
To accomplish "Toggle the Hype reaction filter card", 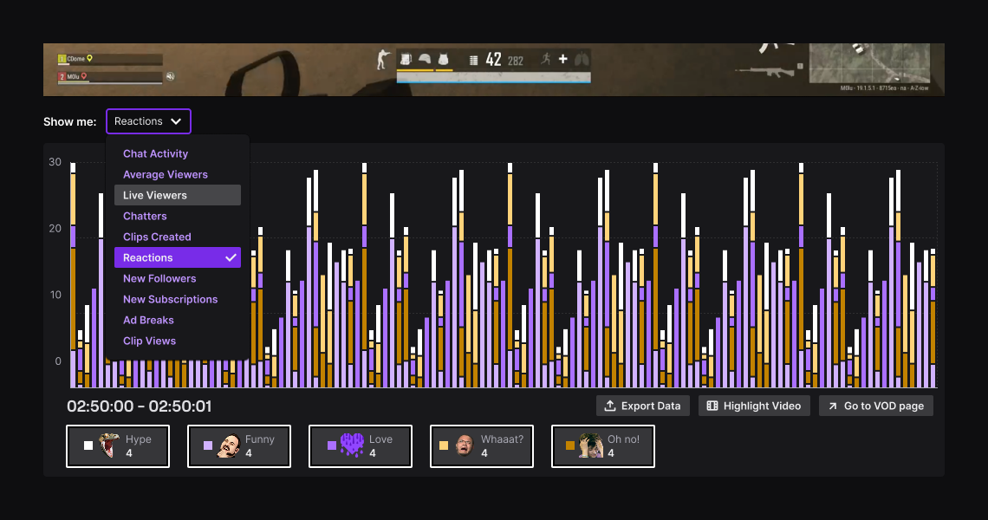I will point(118,445).
